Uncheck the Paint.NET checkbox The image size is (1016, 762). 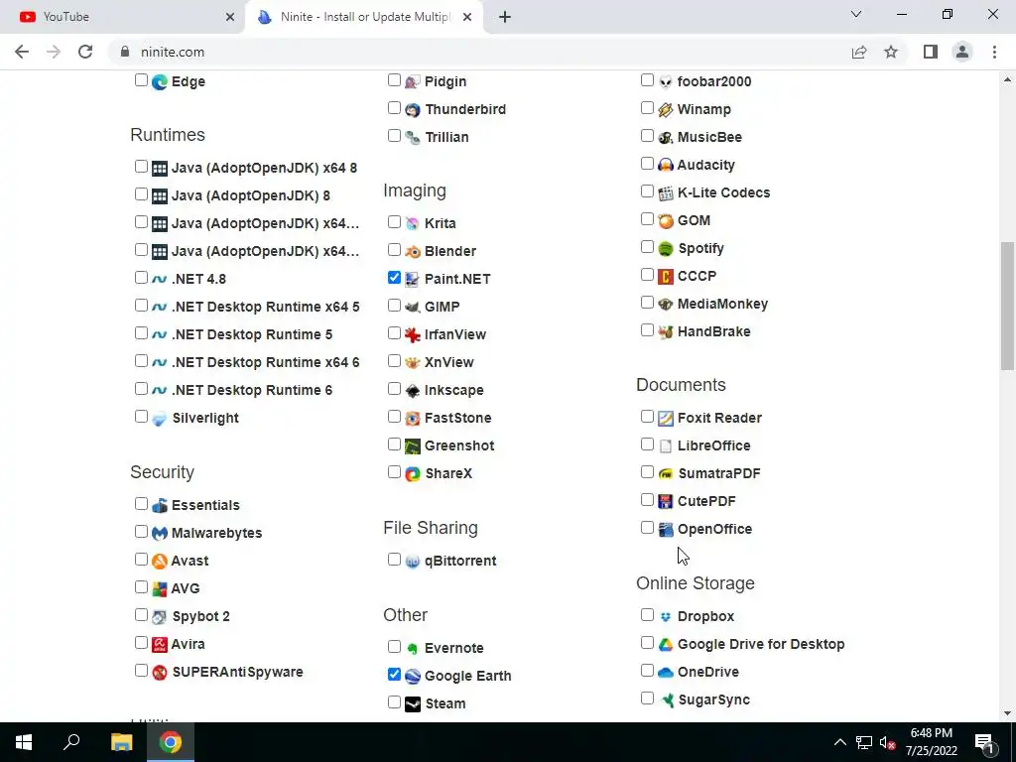coord(394,278)
